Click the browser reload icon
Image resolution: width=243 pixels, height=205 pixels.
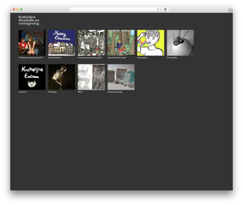tap(158, 9)
